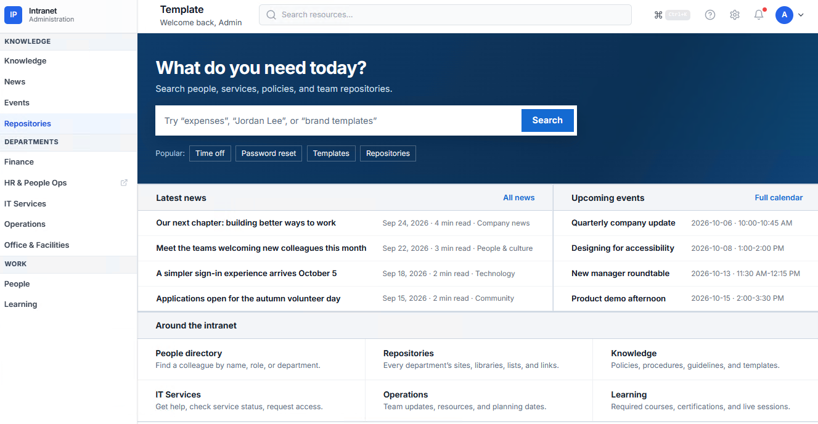
Task: Click the Intranet IP logo
Action: [x=13, y=15]
